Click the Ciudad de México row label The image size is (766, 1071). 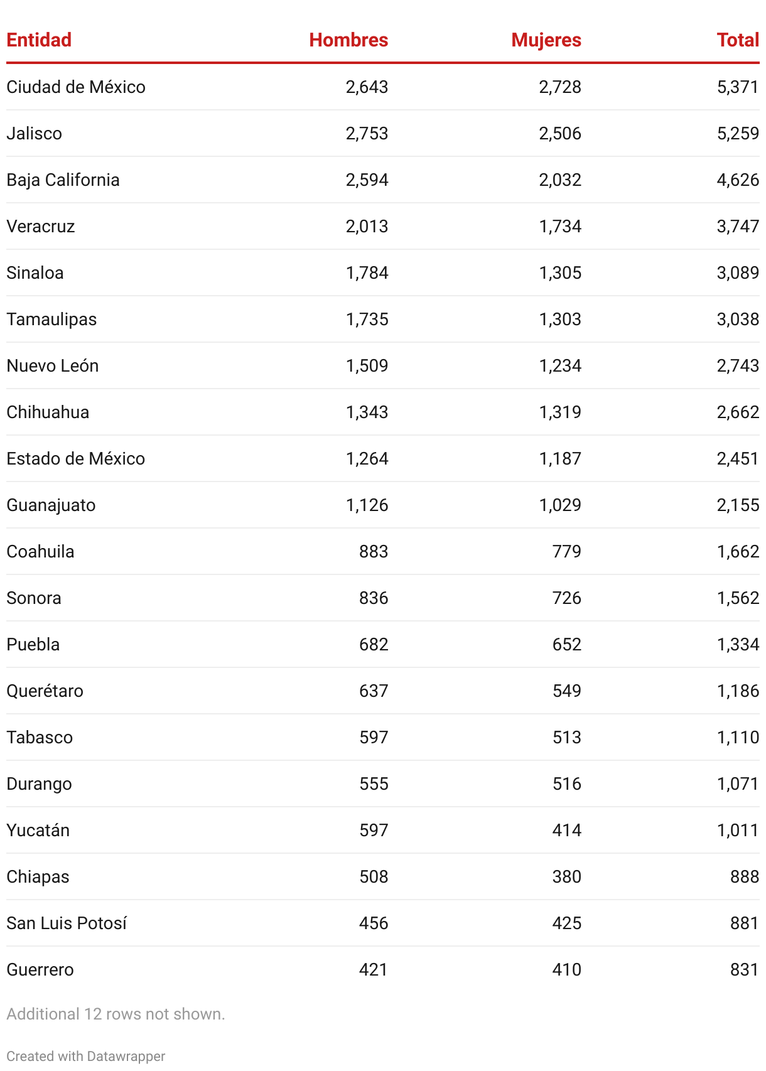pyautogui.click(x=76, y=87)
